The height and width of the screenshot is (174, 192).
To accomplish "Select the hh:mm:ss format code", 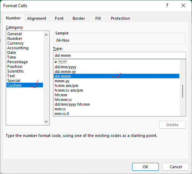I will [x=117, y=100].
